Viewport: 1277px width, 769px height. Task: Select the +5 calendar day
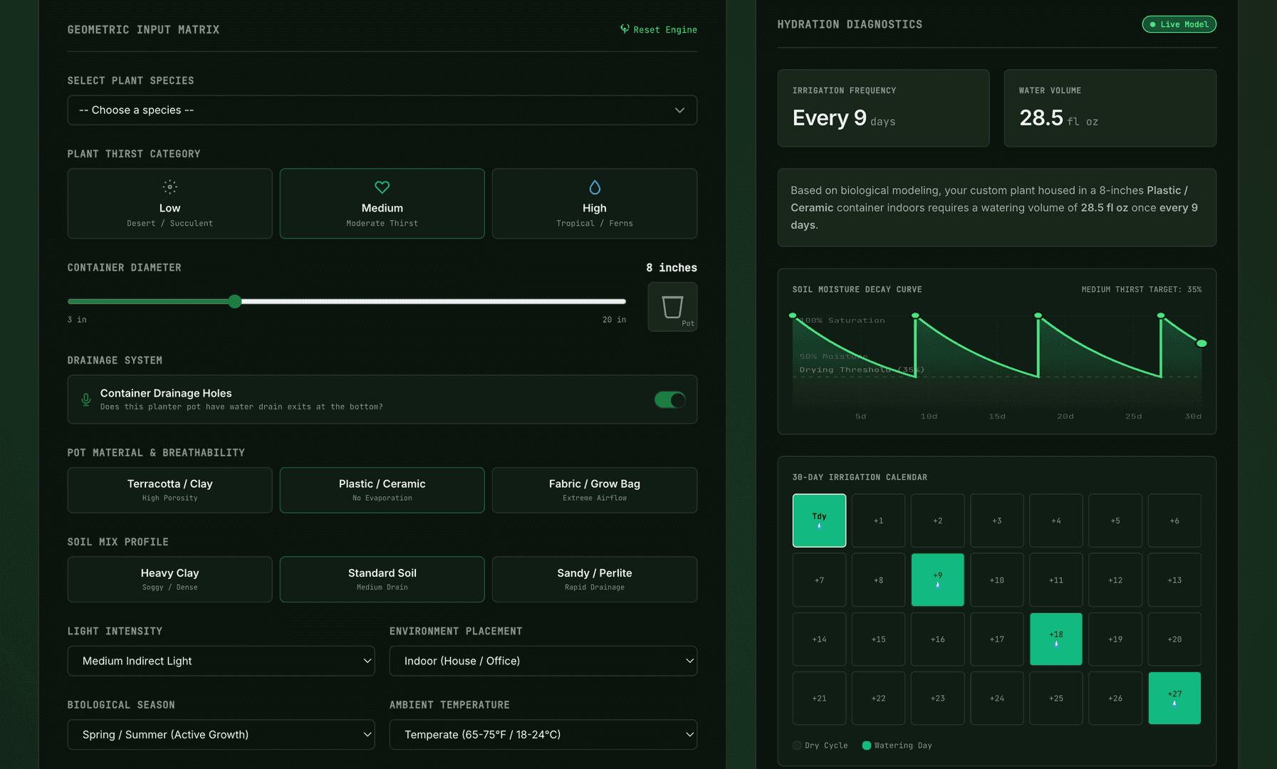point(1115,520)
